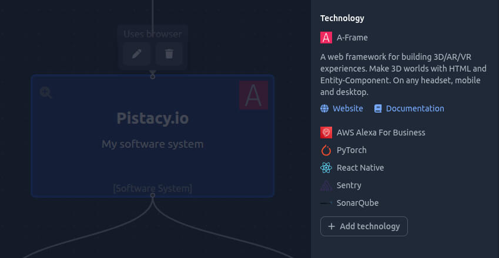Click the book icon beside Documentation

tap(378, 108)
